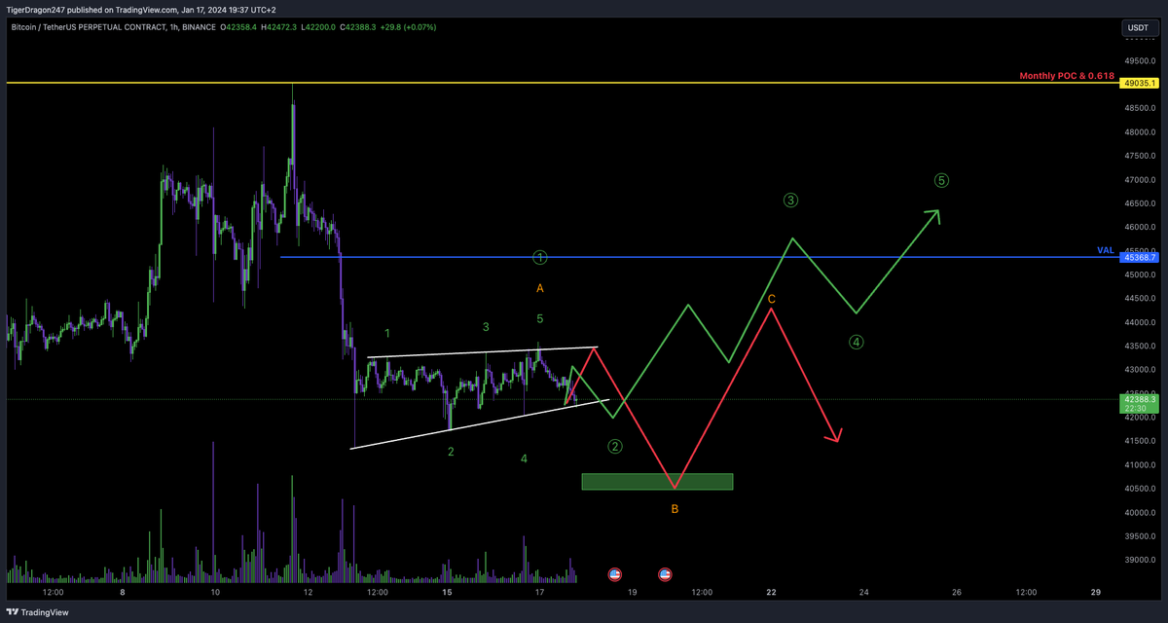Click the high value H42472.3 in header
The height and width of the screenshot is (623, 1168).
pyautogui.click(x=279, y=27)
